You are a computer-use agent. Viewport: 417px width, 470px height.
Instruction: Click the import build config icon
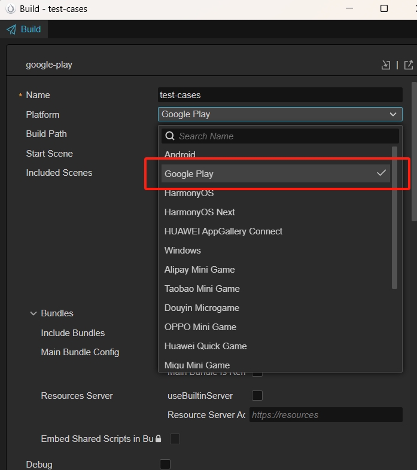(386, 65)
